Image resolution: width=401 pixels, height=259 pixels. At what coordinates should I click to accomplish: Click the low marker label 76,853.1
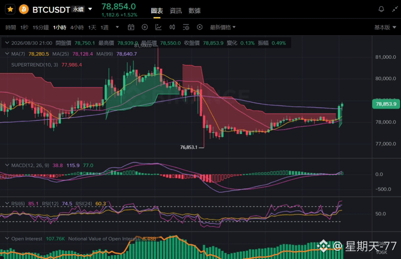pyautogui.click(x=189, y=147)
